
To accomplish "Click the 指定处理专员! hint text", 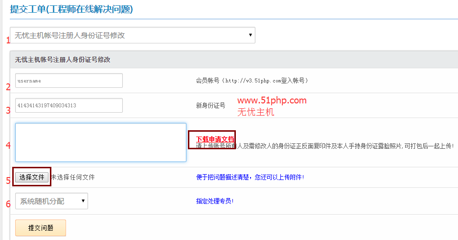I will point(215,200).
